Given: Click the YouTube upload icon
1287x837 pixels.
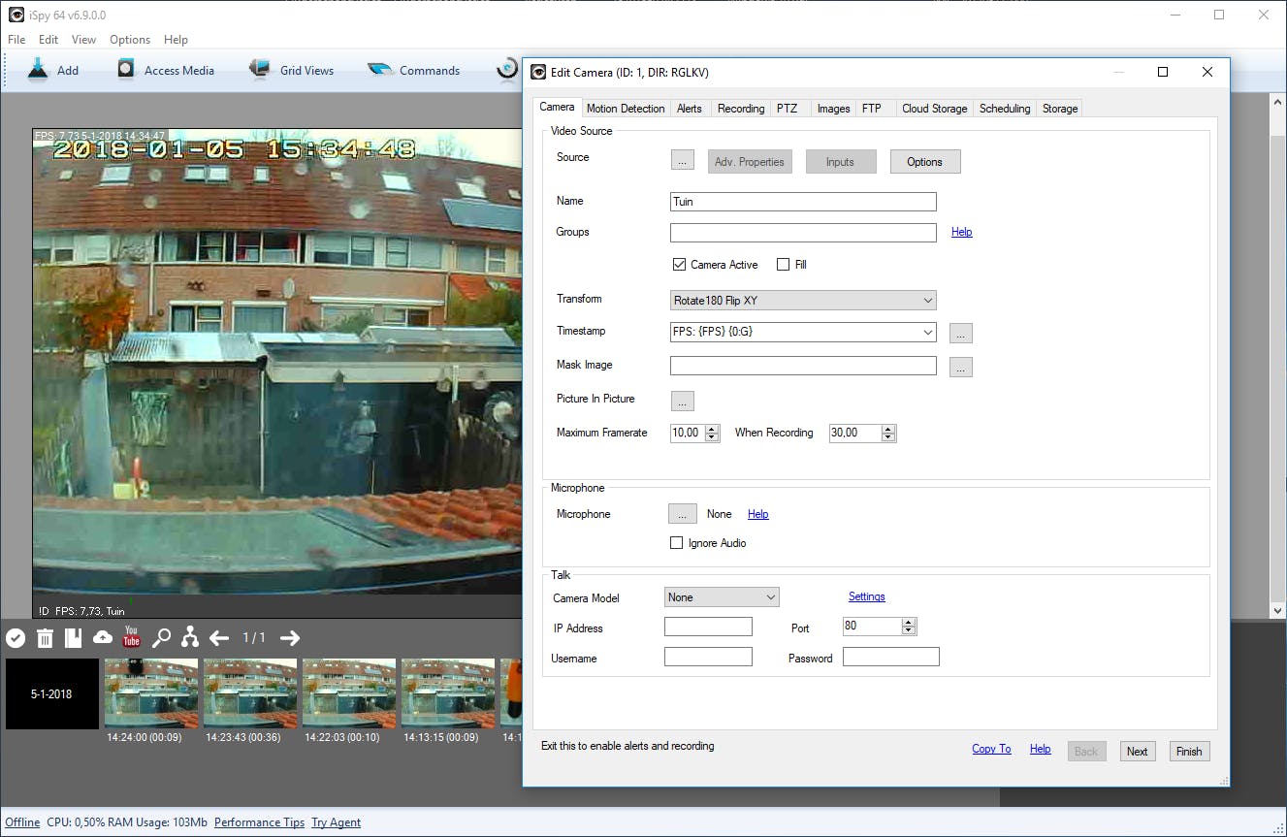Looking at the screenshot, I should tap(131, 637).
